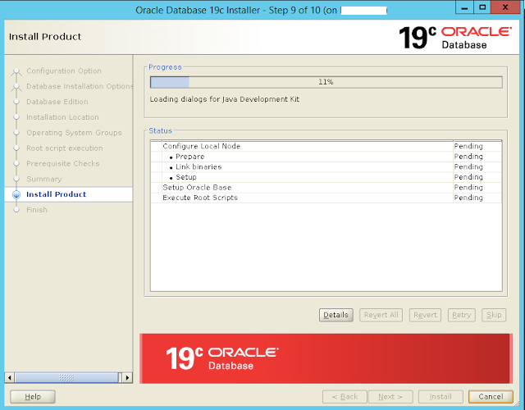
Task: Click the sidebar horizontal scrollbar thumb
Action: click(x=66, y=377)
